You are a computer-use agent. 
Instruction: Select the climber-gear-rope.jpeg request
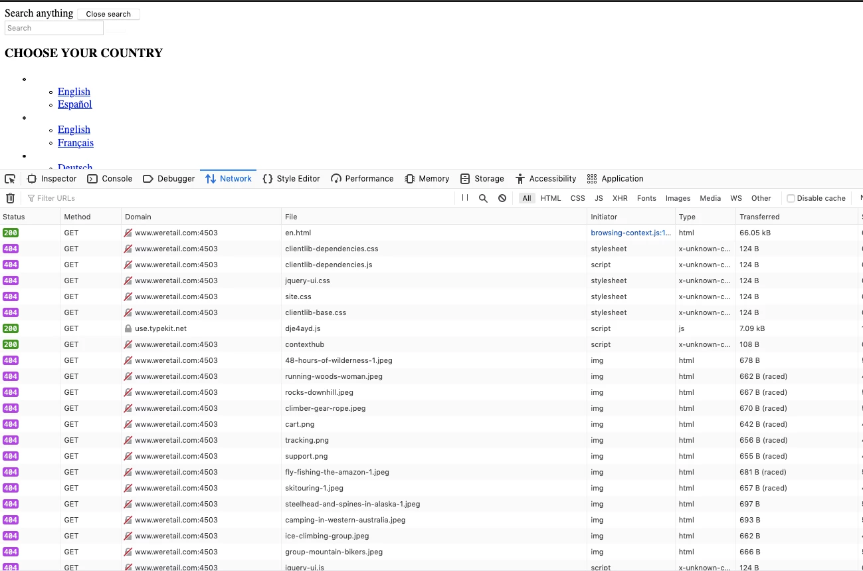(x=431, y=408)
